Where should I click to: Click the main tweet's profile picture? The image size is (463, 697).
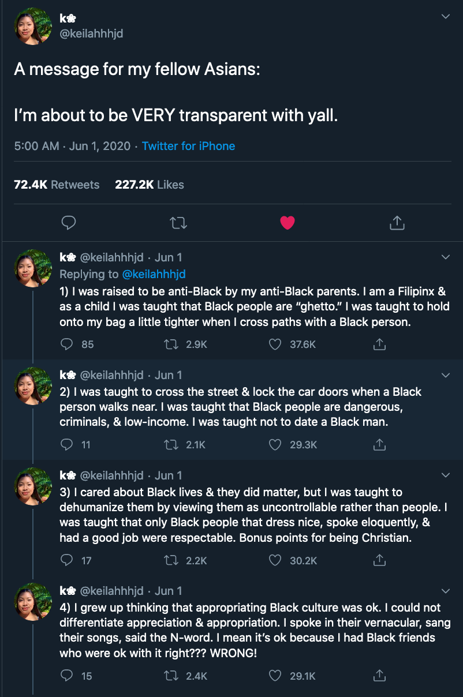click(33, 26)
